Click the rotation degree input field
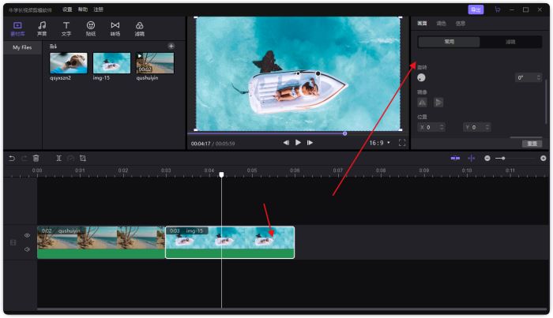 [528, 77]
